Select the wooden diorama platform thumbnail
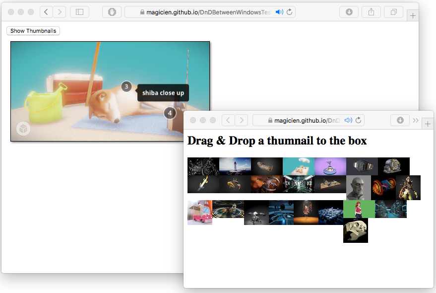This screenshot has width=436, height=293. tap(330, 184)
